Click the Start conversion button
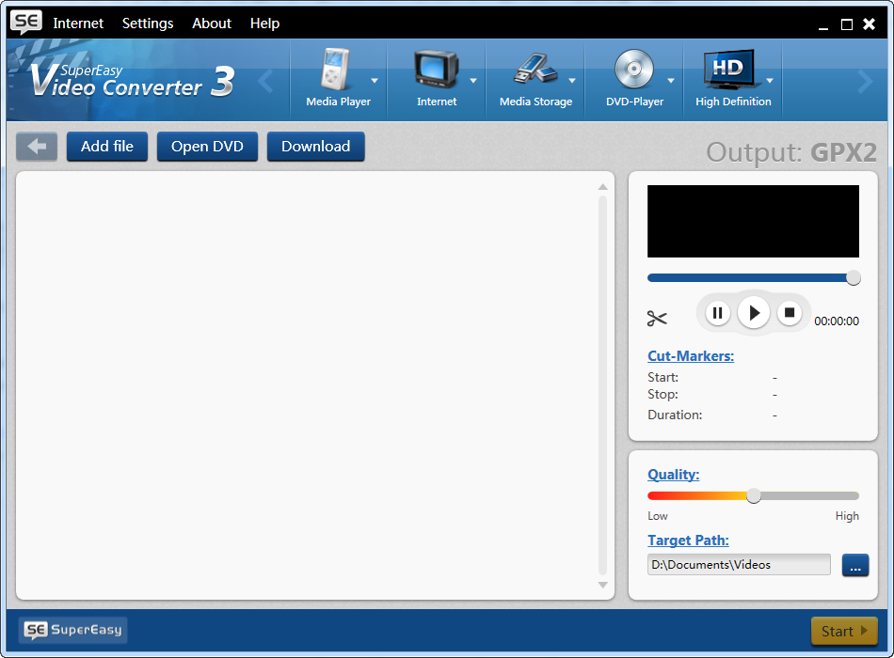 coord(844,632)
